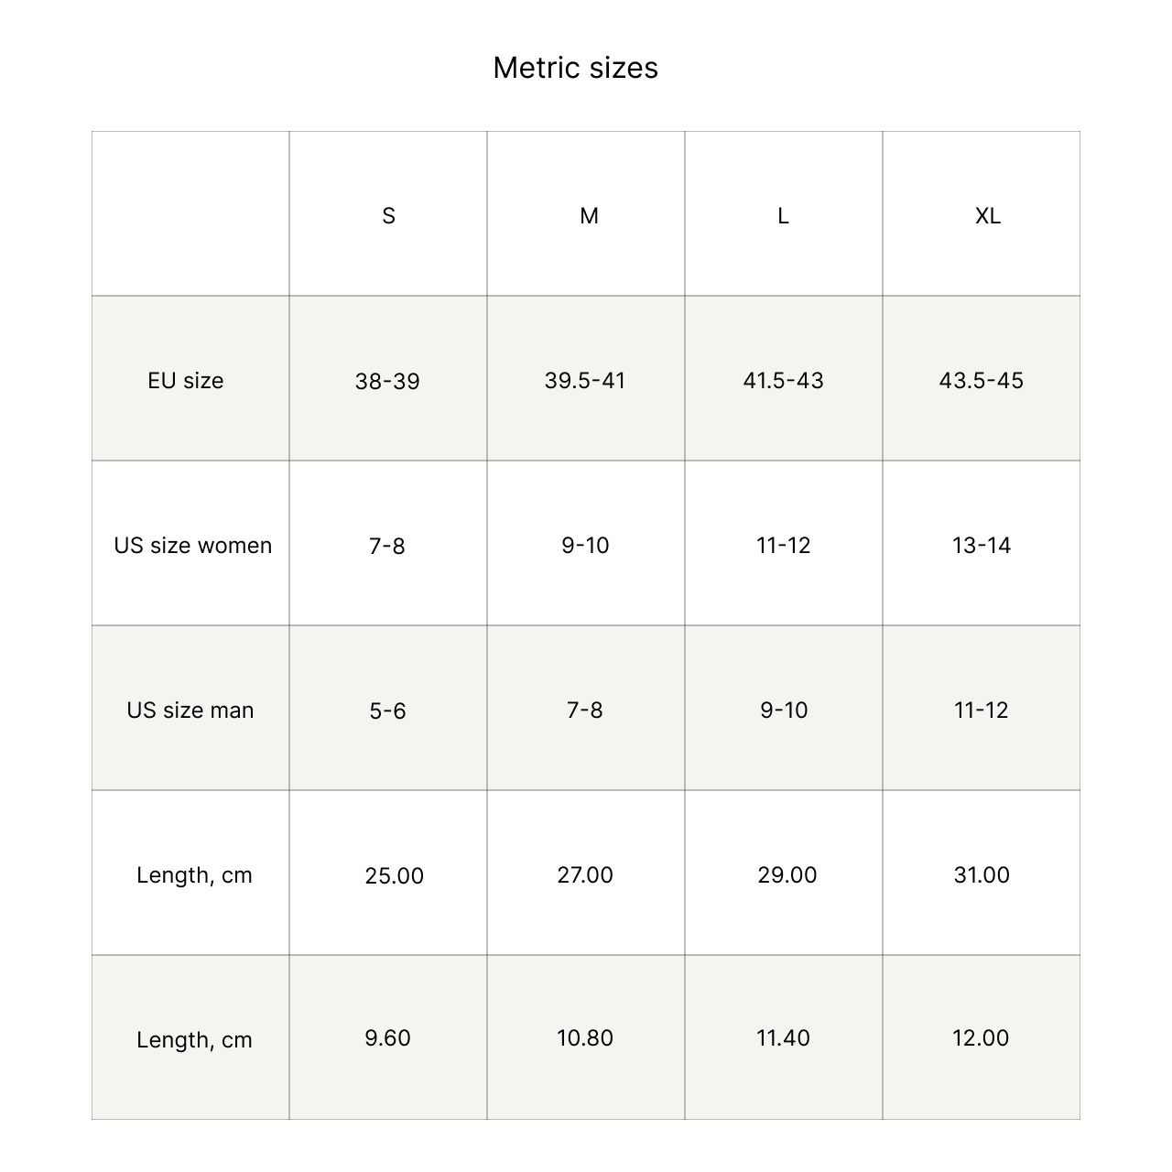The image size is (1172, 1172).
Task: Click the Metric sizes heading
Action: (x=575, y=68)
